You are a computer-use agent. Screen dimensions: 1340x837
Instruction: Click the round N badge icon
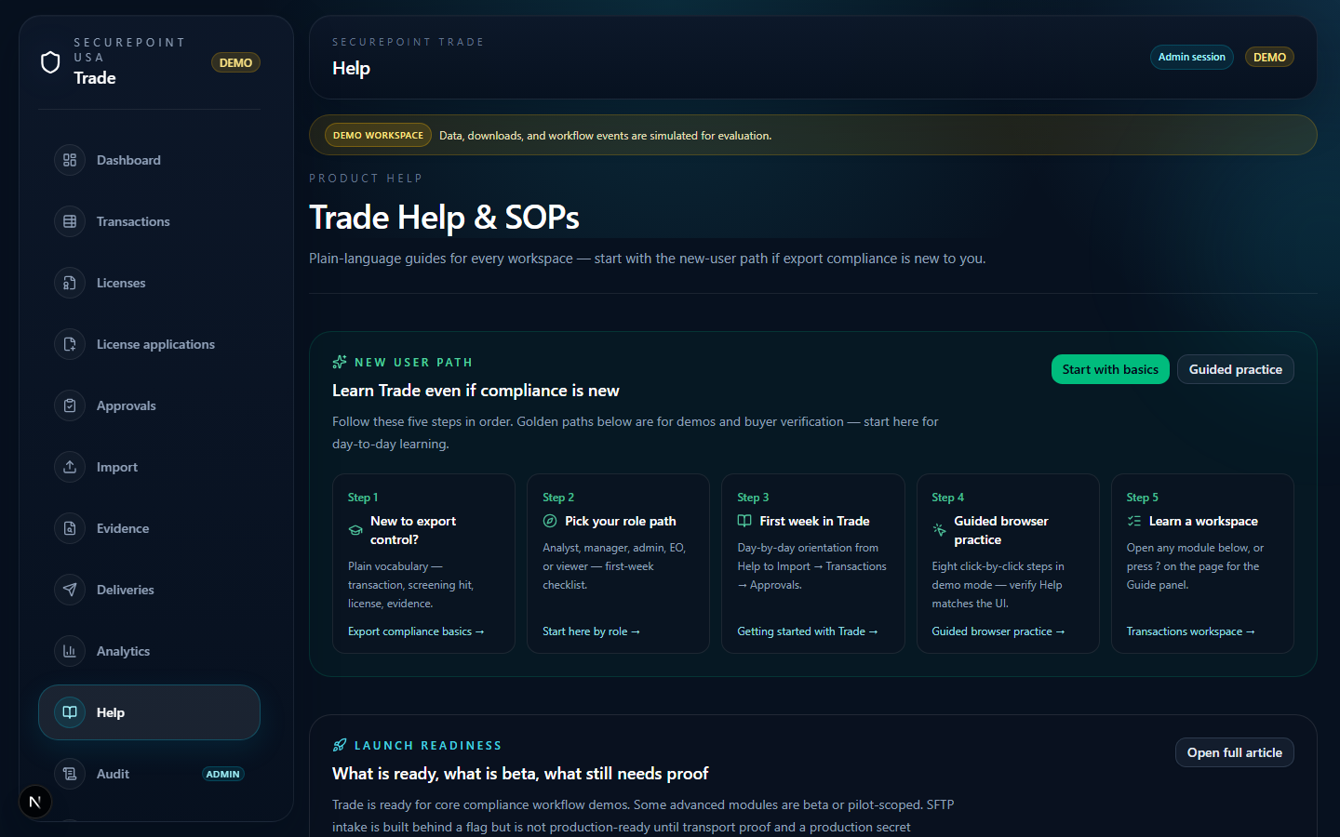35,802
